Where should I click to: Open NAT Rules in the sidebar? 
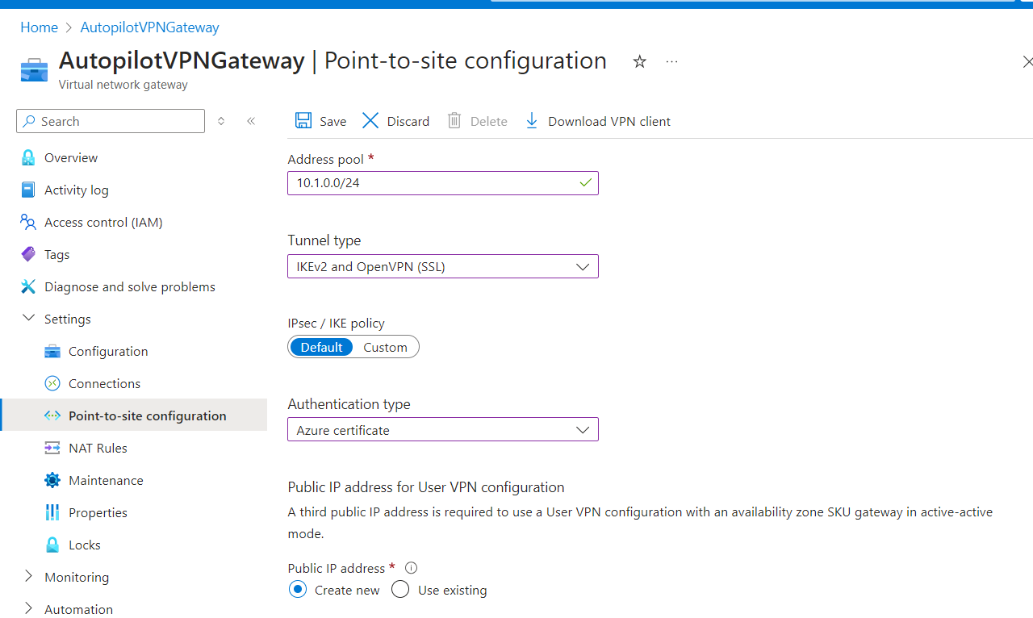tap(98, 448)
